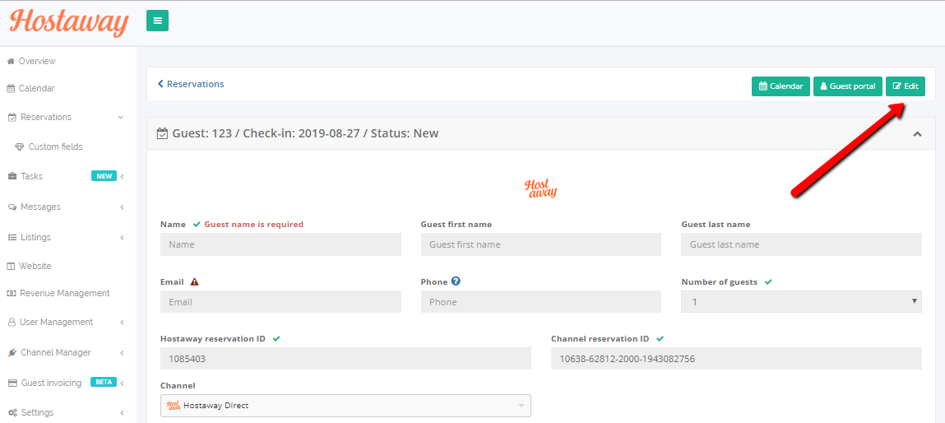Click into the Name input field
The image size is (945, 423).
click(280, 244)
